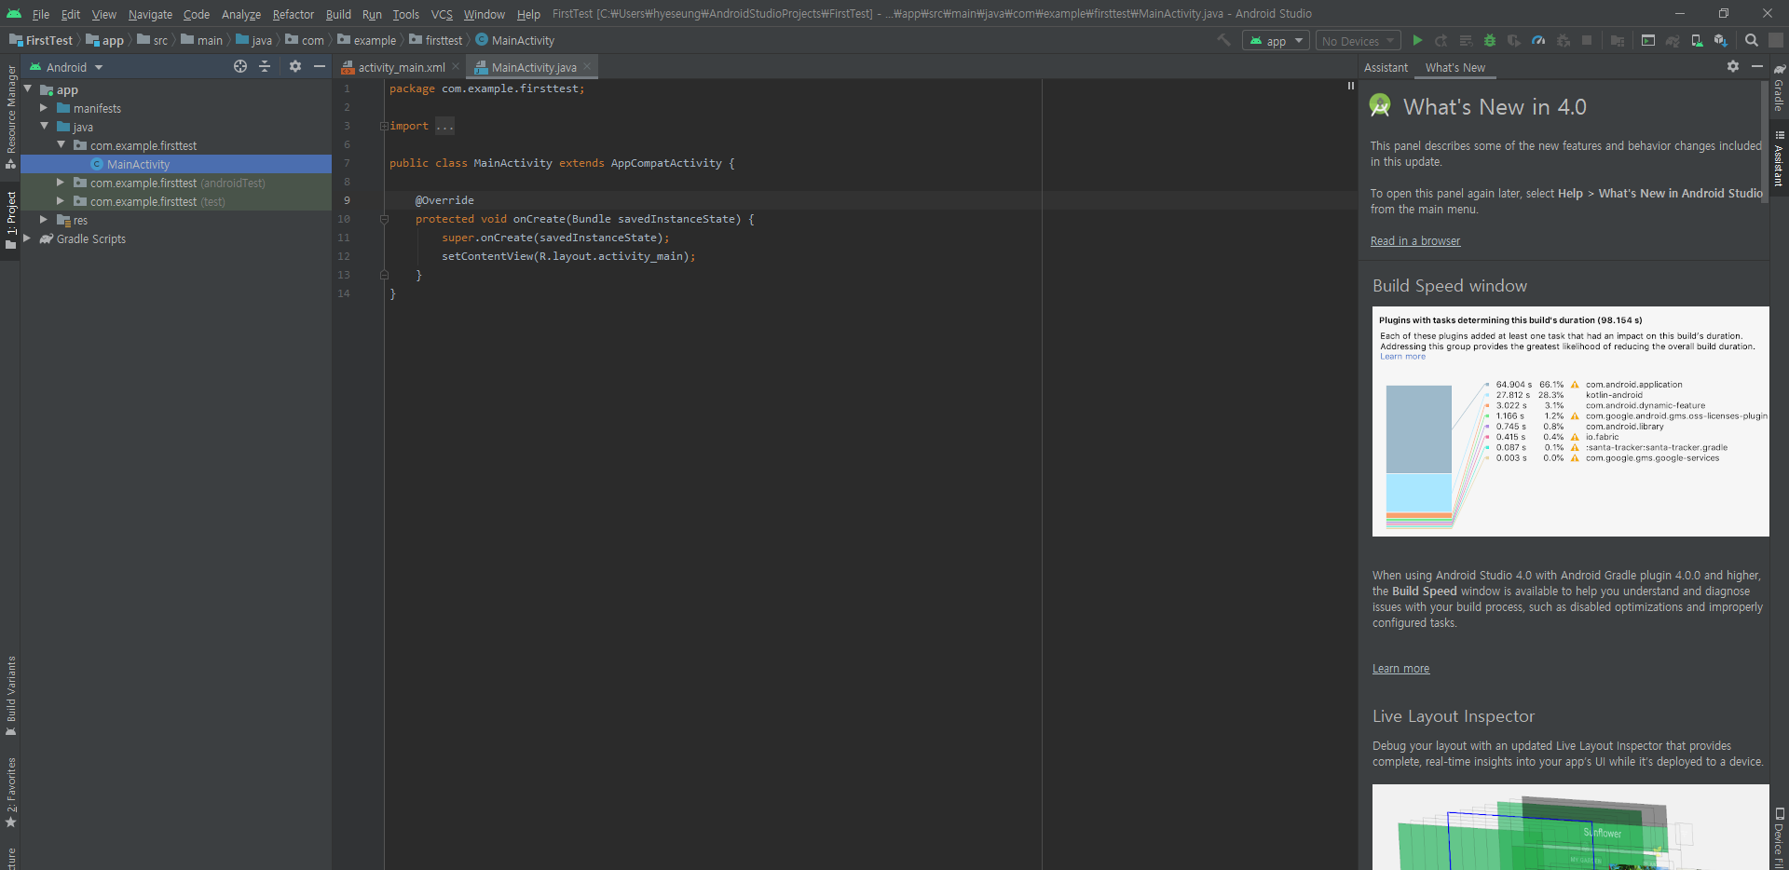The image size is (1789, 870).
Task: Open the VCS menu
Action: pos(442,14)
